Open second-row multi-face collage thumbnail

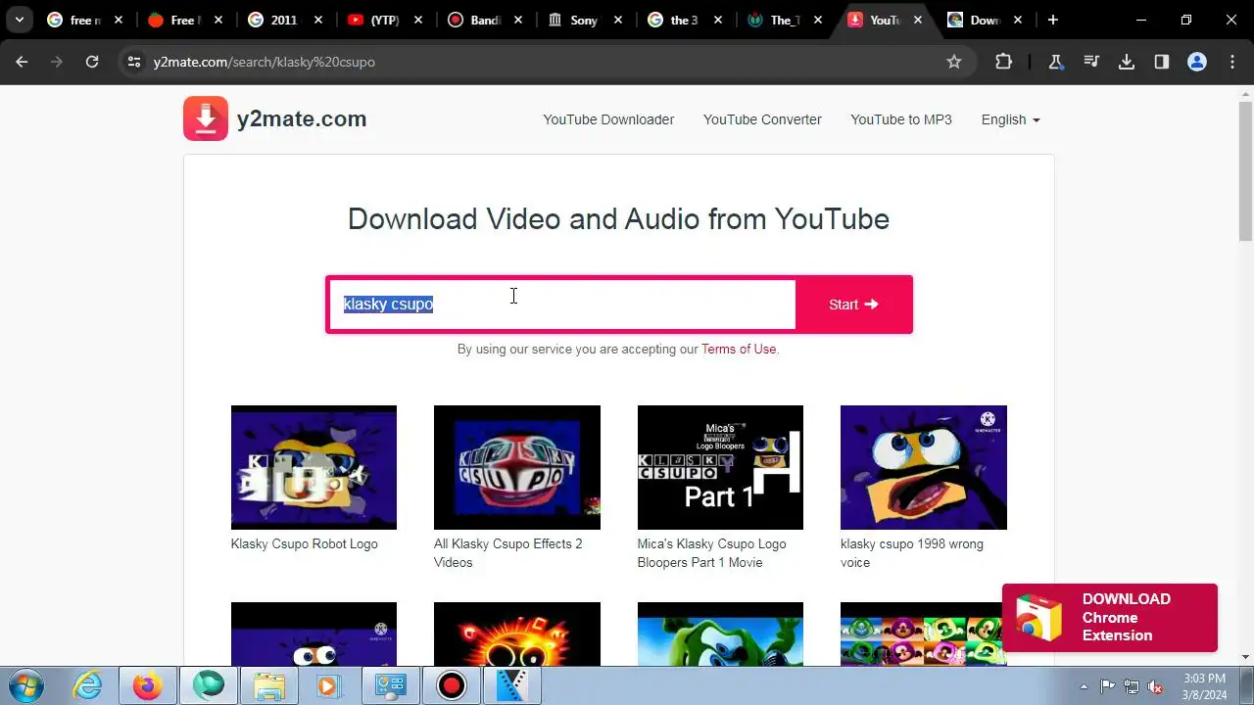[924, 634]
